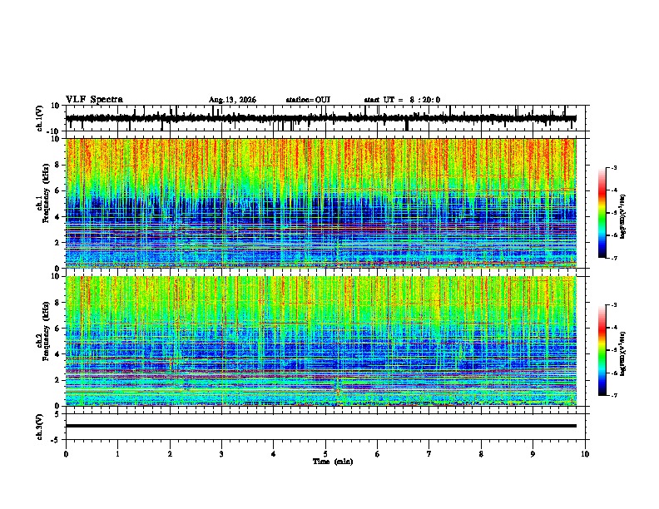Click the 'station=OUI' label
This screenshot has width=659, height=509.
[x=308, y=100]
